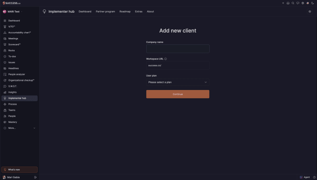Switch to the Partner program tab
This screenshot has height=180, width=317.
click(x=105, y=11)
